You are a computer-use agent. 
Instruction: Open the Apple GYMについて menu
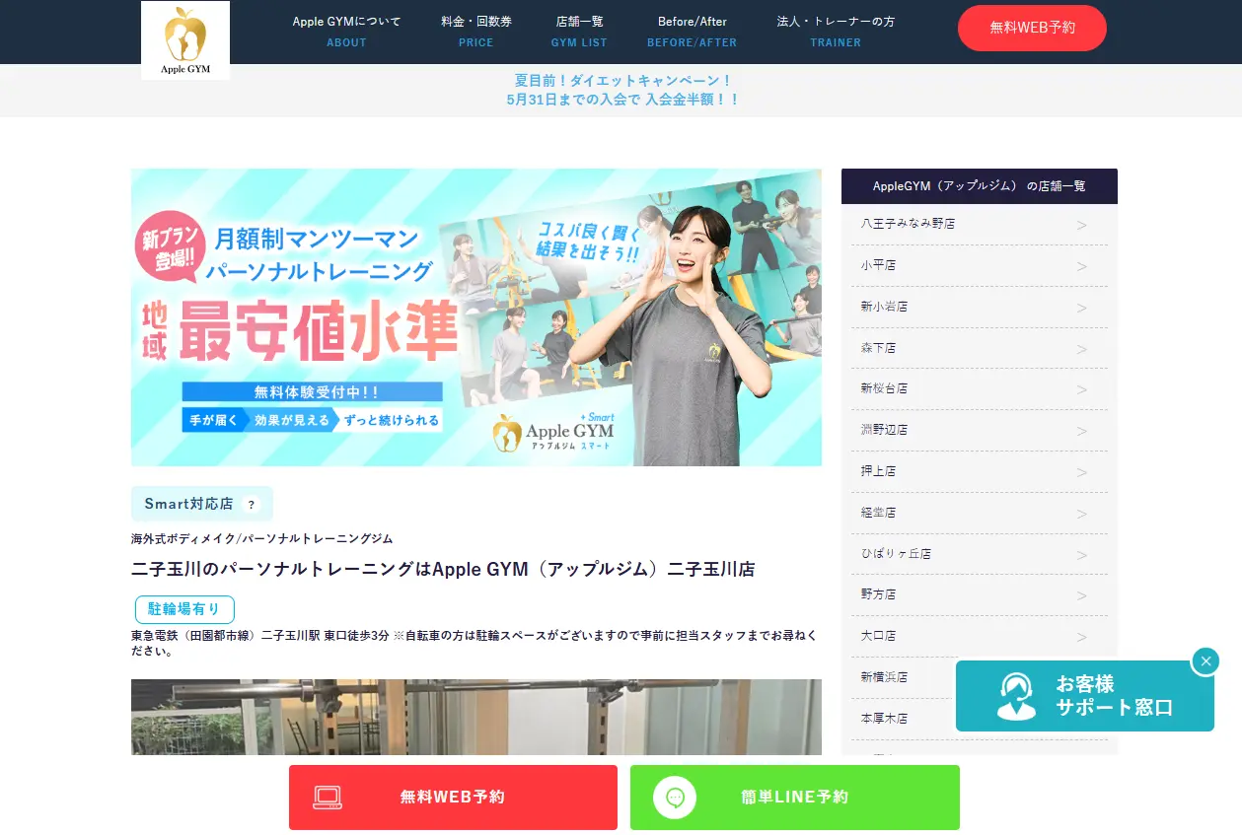click(346, 32)
